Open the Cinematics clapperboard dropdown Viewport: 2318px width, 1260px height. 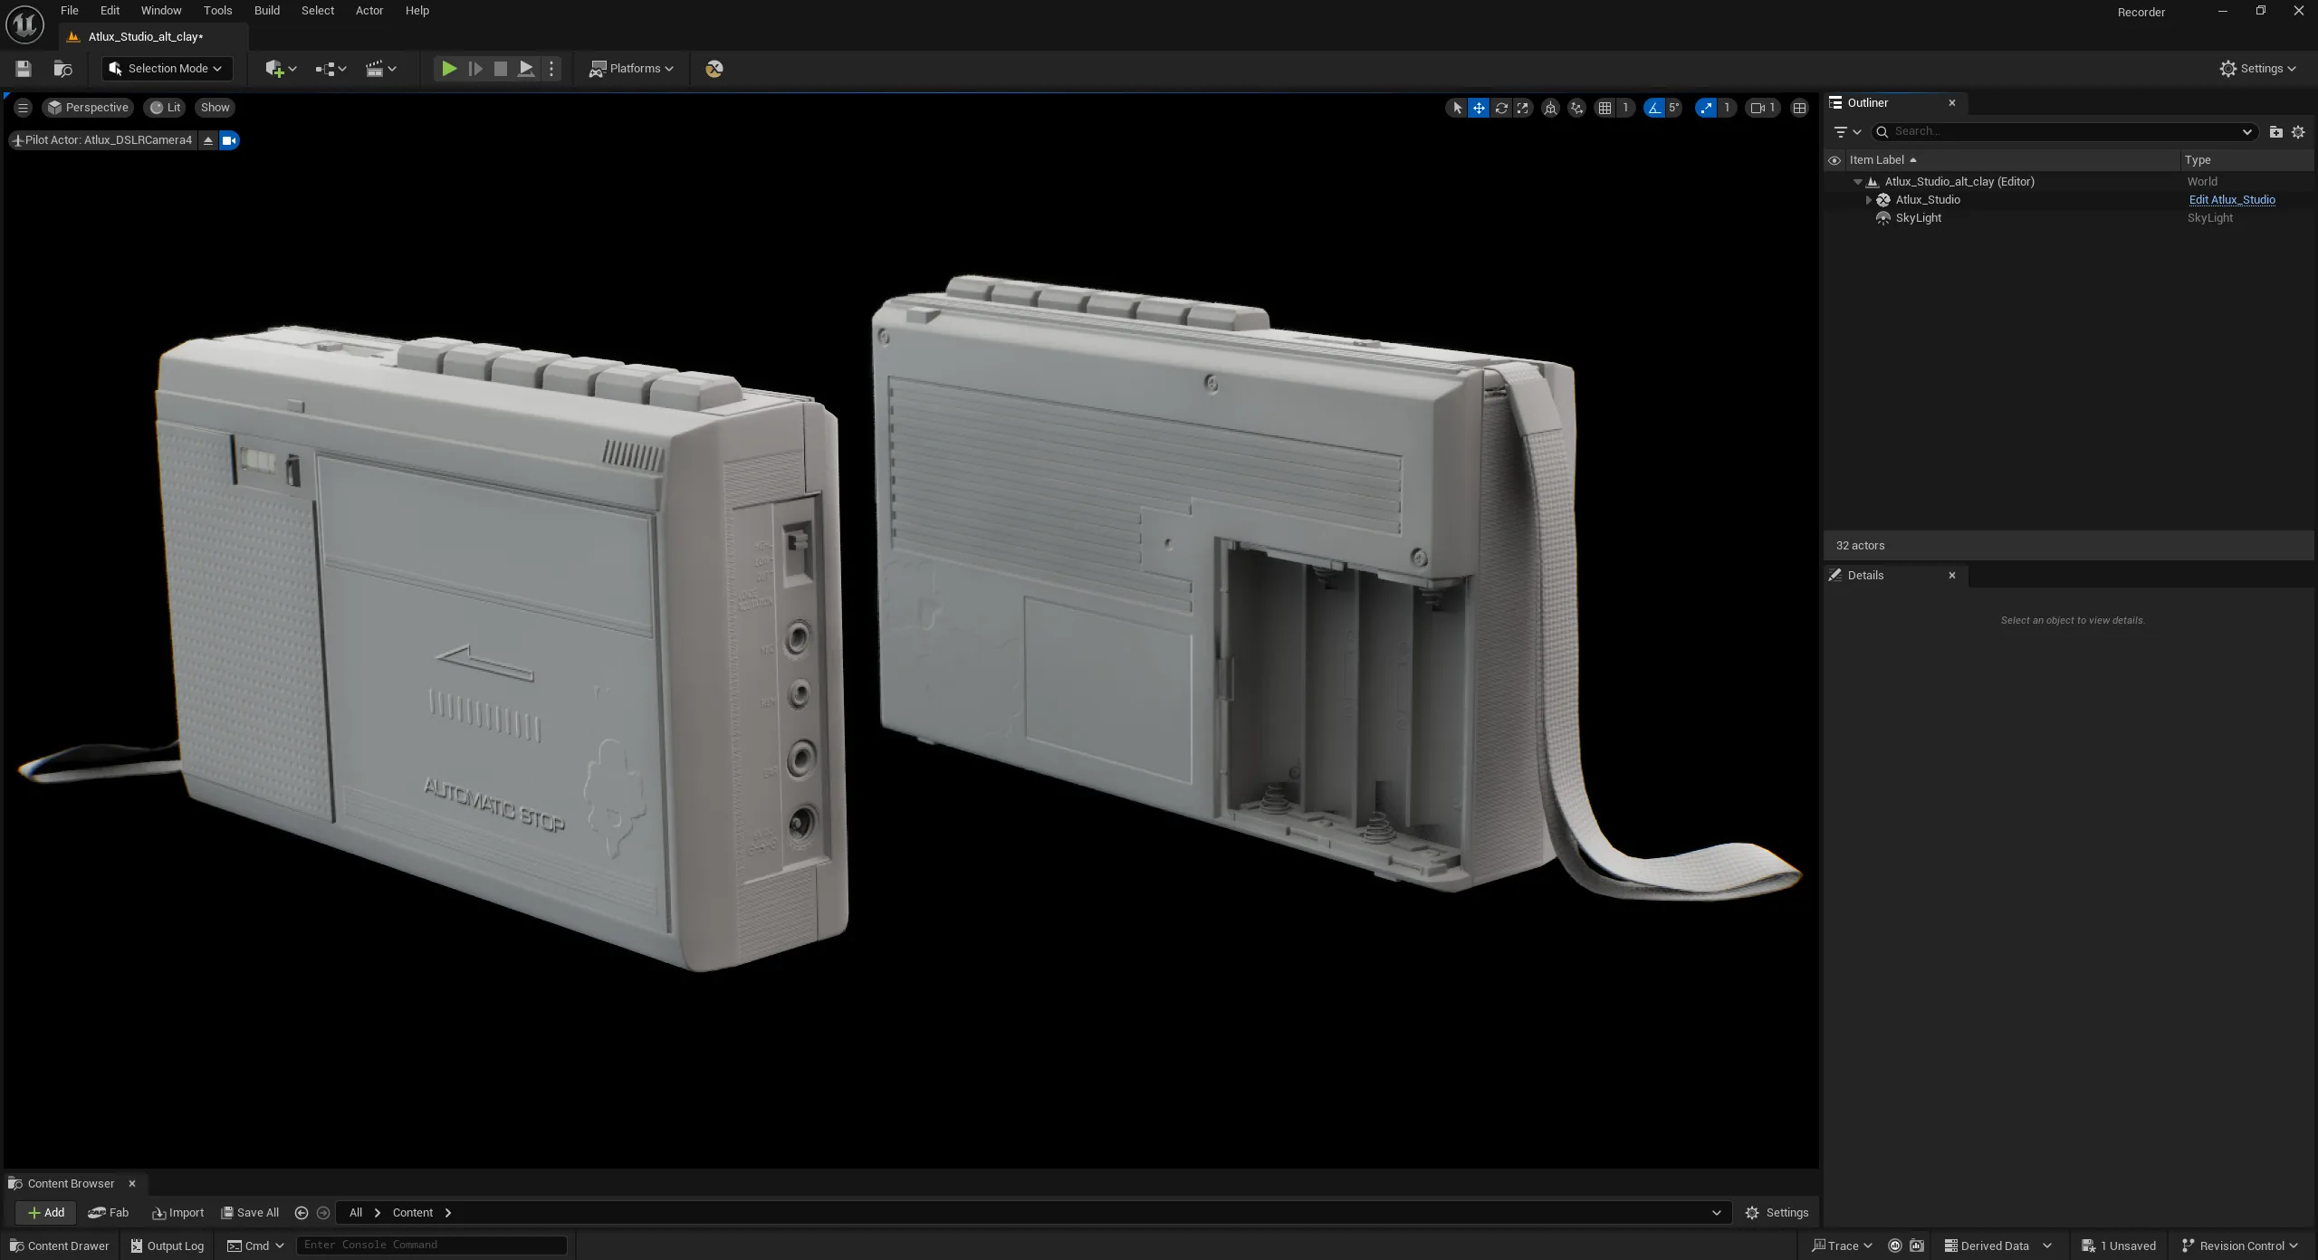[x=380, y=69]
